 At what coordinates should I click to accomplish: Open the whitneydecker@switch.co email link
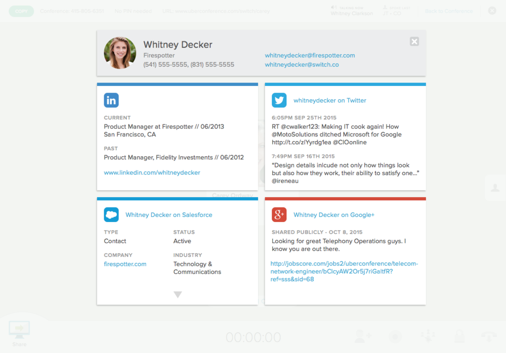point(302,65)
